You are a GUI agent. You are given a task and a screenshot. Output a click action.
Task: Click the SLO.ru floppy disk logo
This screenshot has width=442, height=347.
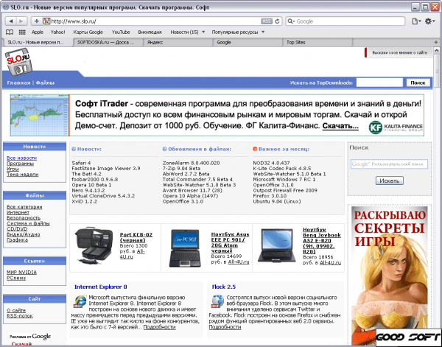pyautogui.click(x=18, y=62)
